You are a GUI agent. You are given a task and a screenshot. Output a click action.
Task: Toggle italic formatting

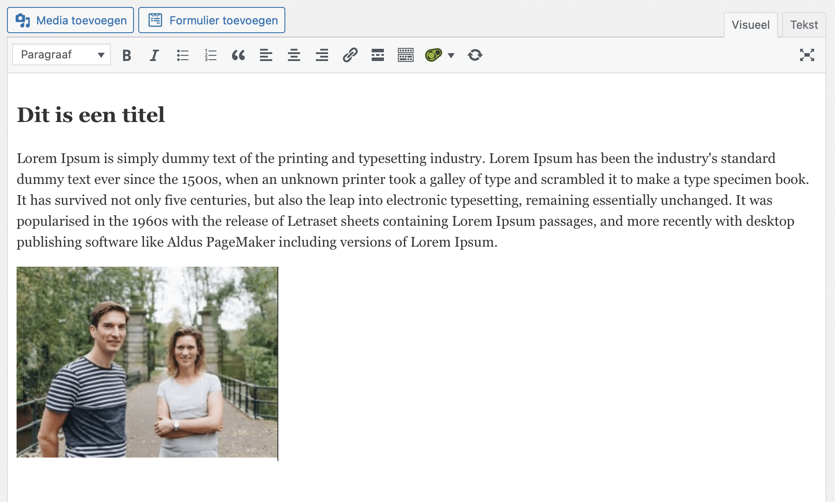coord(154,55)
